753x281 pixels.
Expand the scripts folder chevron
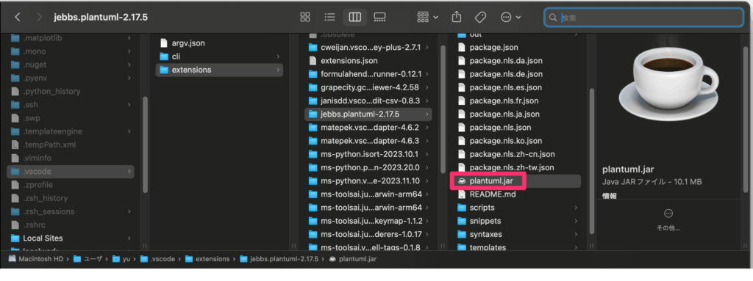point(576,208)
